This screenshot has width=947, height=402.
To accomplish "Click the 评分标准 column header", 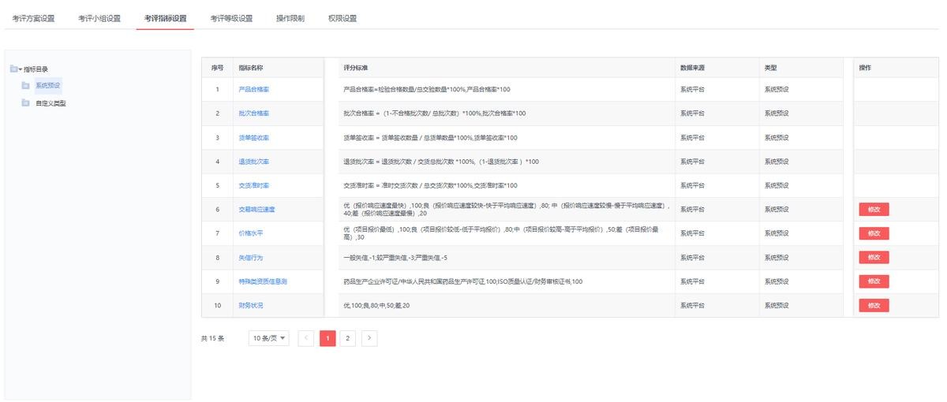I will tap(356, 68).
